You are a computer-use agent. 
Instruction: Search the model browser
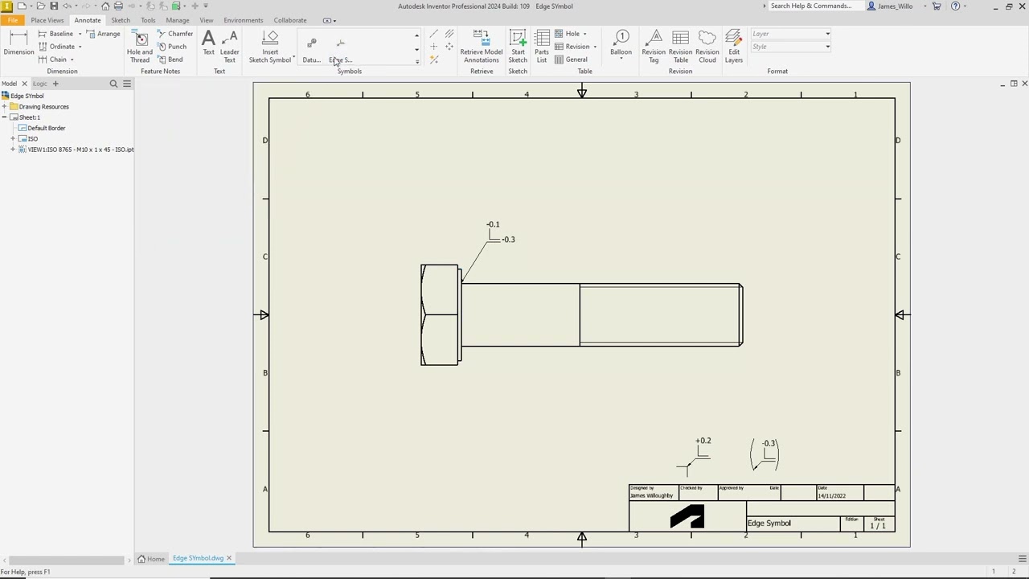click(113, 84)
